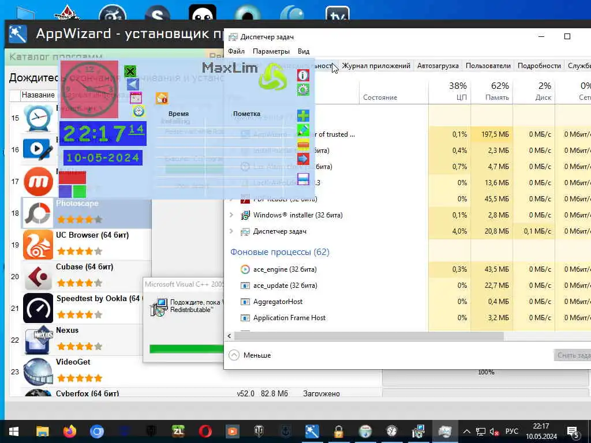Screen dimensions: 591x443
Task: Click the Visual C++ installer progress bar
Action: coord(186,349)
